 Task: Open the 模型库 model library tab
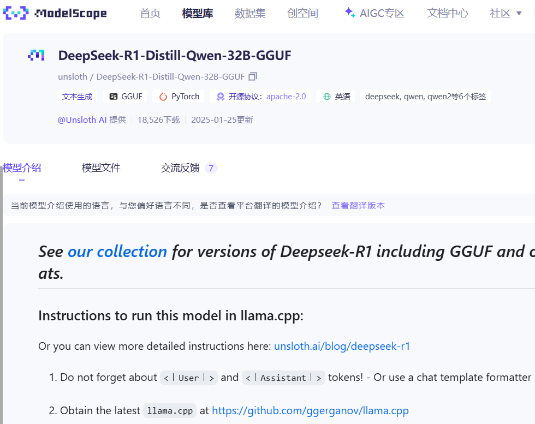click(198, 13)
